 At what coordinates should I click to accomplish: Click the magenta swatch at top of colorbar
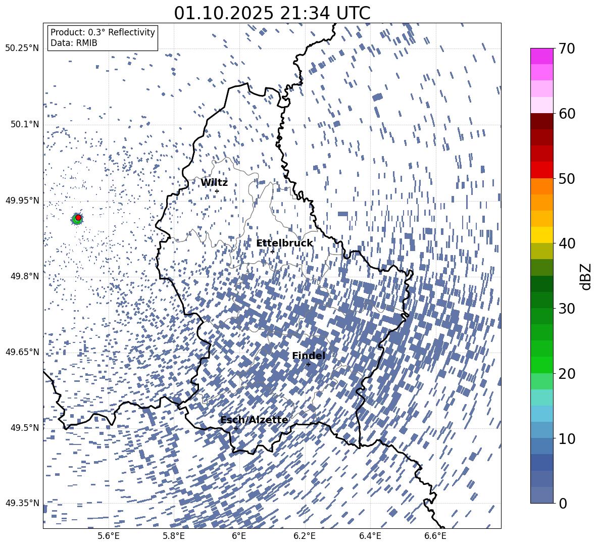(542, 56)
